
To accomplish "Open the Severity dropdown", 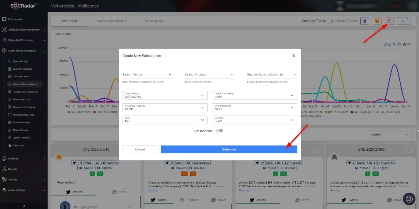I will pos(254,120).
